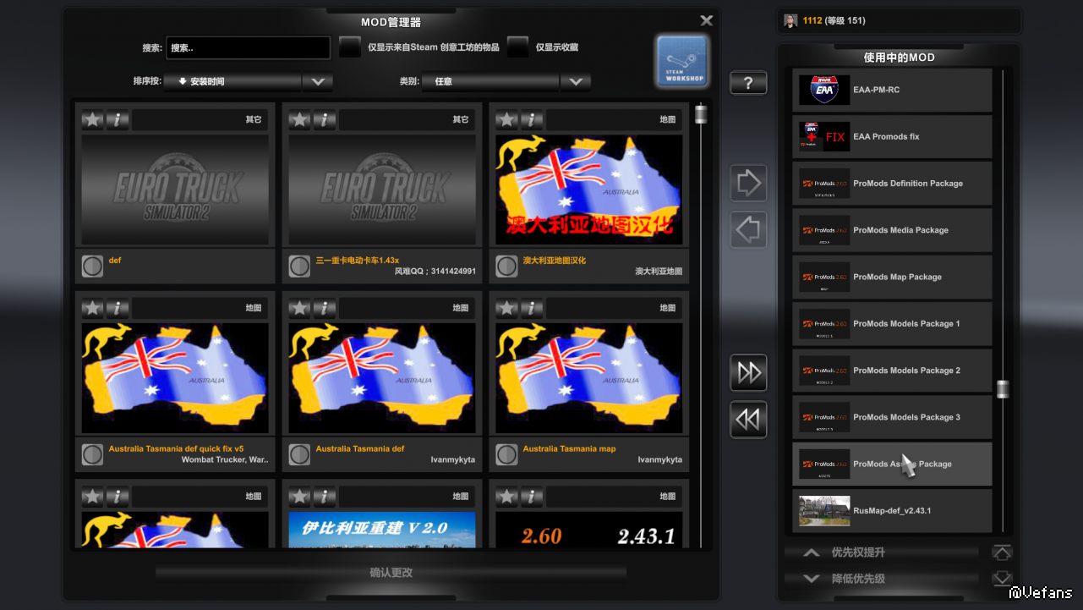This screenshot has height=610, width=1083.
Task: Toggle the round selector for Australia Tasmania map
Action: (506, 455)
